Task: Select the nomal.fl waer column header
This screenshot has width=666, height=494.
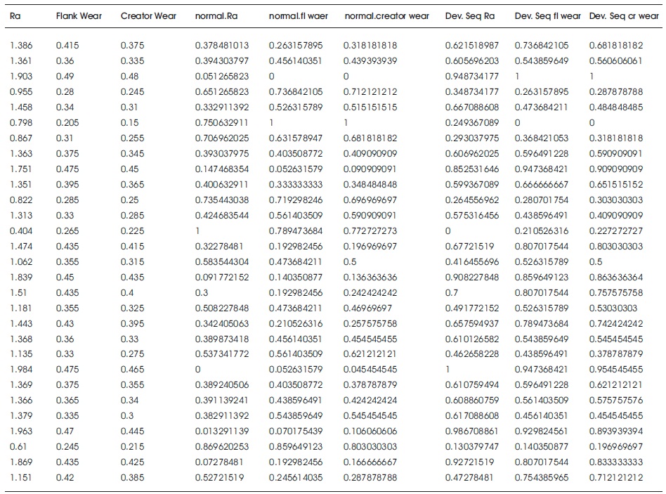Action: 299,16
